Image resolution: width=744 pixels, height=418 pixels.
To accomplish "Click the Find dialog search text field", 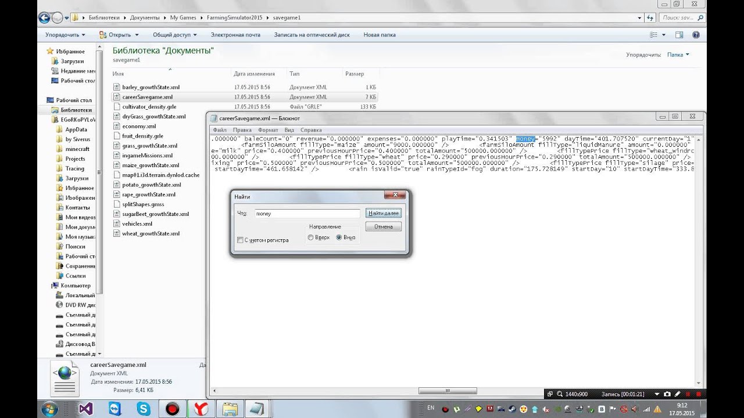I will pyautogui.click(x=307, y=214).
